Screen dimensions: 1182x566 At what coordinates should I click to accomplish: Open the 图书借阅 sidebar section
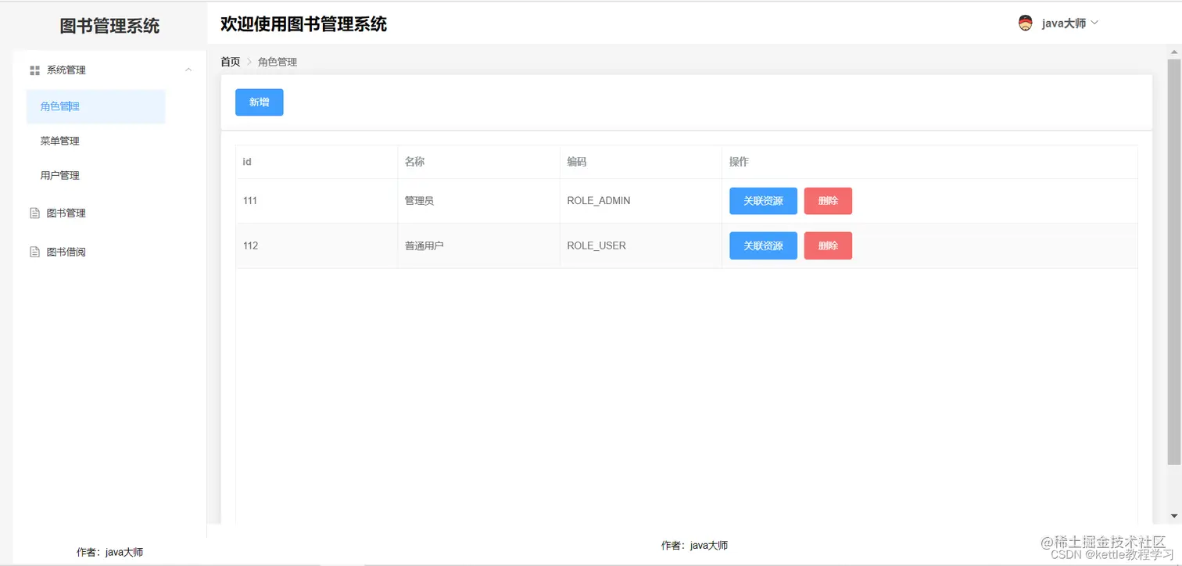(66, 251)
